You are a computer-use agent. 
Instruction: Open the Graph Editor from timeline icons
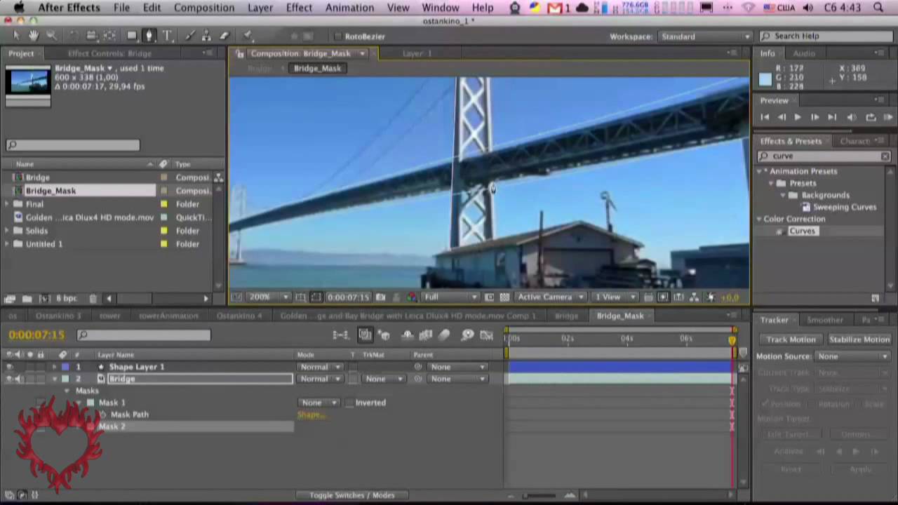487,335
